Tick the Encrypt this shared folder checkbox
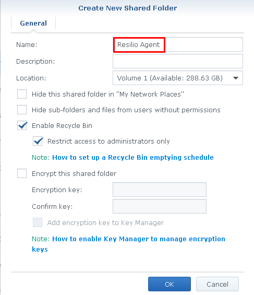 pos(22,173)
